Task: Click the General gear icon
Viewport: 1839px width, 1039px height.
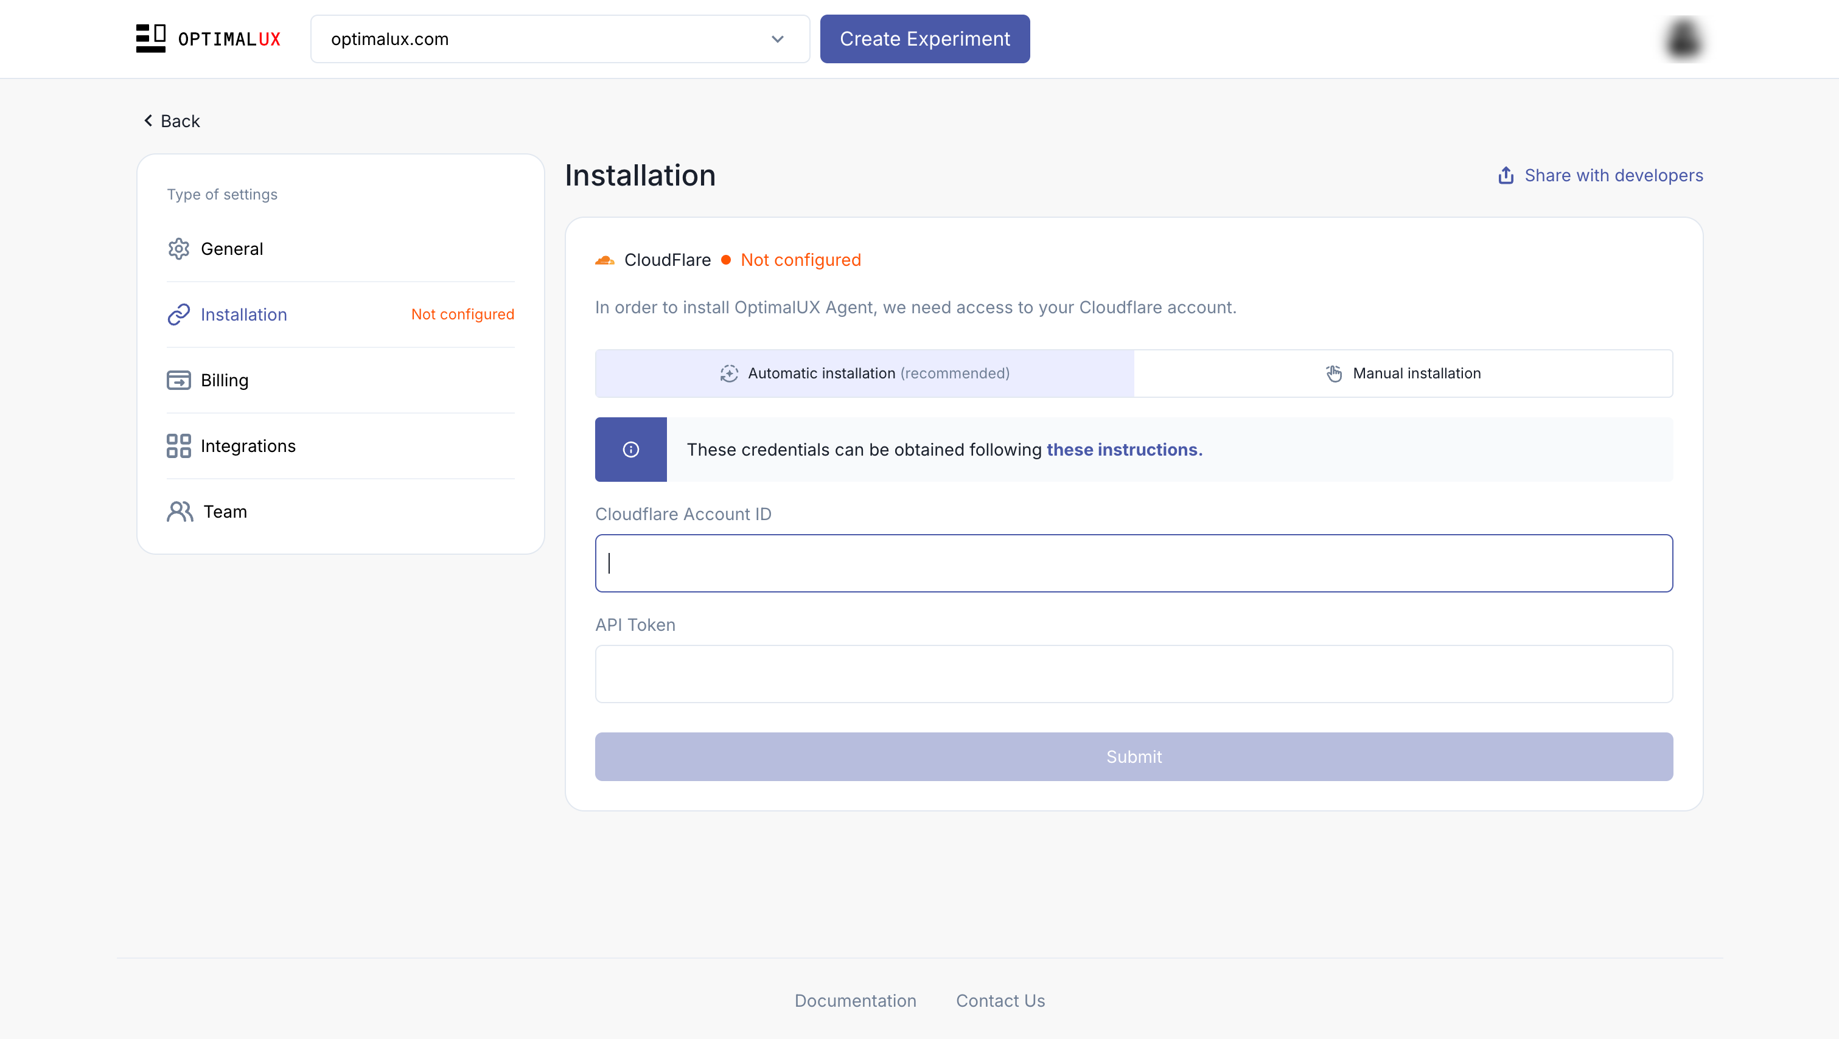Action: [x=178, y=249]
